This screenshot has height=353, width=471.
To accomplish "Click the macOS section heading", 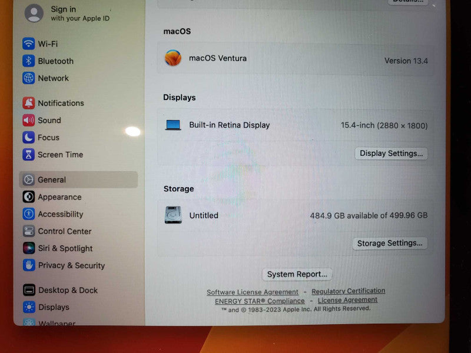I will [x=177, y=31].
